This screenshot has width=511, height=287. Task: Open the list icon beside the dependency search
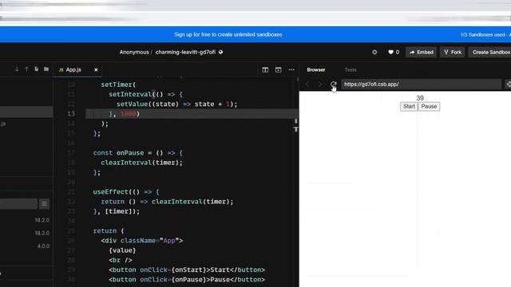(x=45, y=204)
